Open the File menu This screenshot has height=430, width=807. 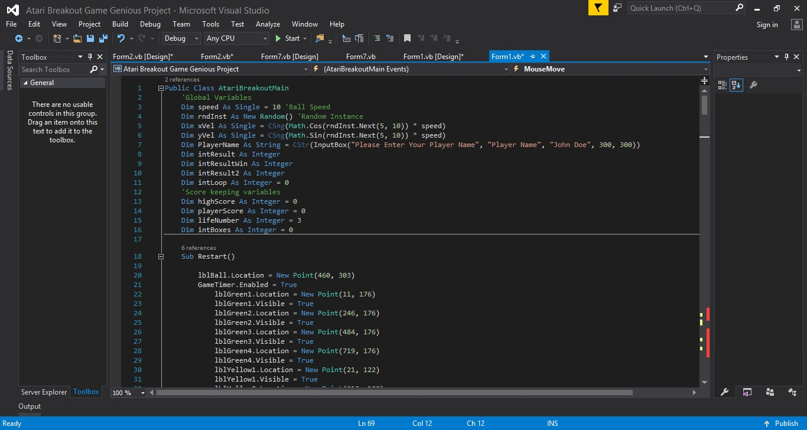tap(11, 24)
